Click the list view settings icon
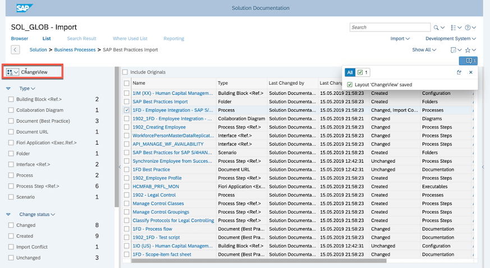This screenshot has height=268, width=490. (x=453, y=27)
